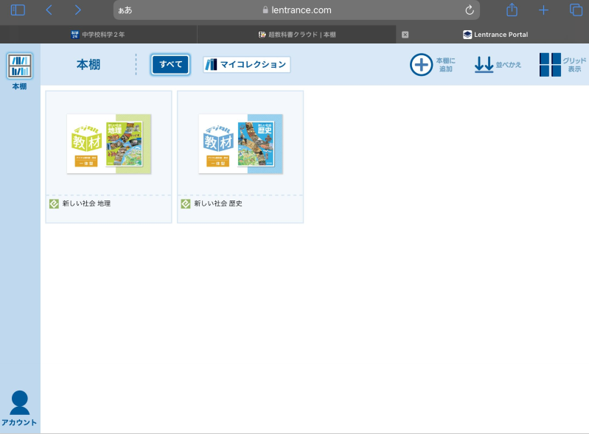Toggle the Safari sidebar panel
This screenshot has width=589, height=434.
(x=18, y=10)
